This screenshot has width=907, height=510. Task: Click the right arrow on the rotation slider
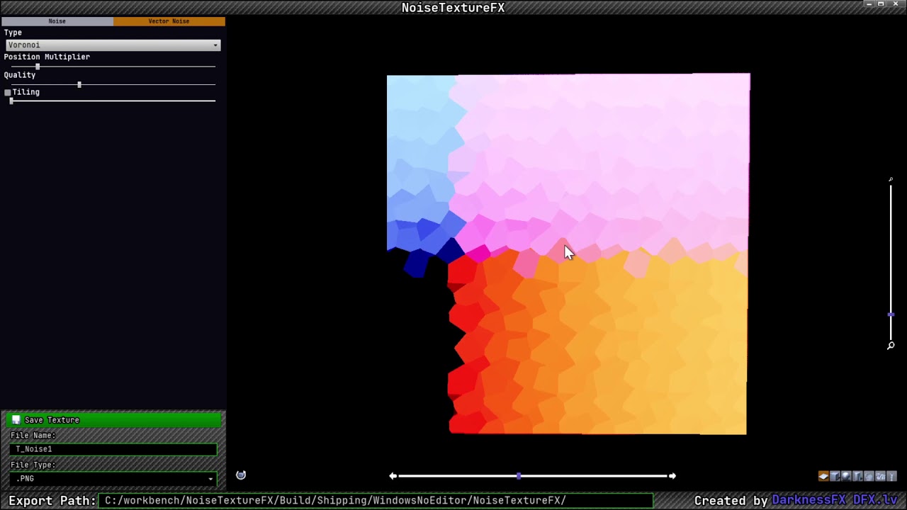(x=672, y=476)
